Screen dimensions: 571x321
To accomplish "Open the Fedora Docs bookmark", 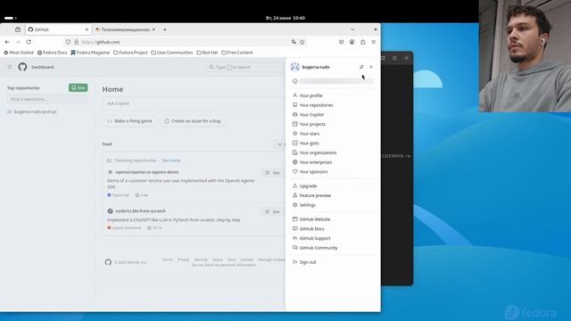I will point(53,53).
